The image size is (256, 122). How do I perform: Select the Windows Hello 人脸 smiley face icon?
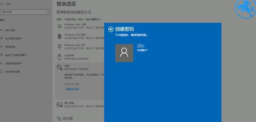click(60, 26)
